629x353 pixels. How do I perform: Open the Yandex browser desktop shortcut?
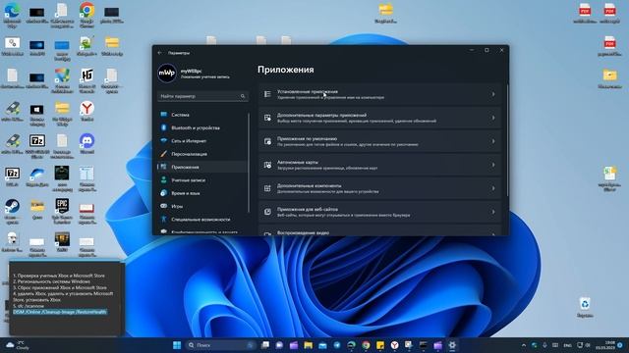[x=86, y=111]
